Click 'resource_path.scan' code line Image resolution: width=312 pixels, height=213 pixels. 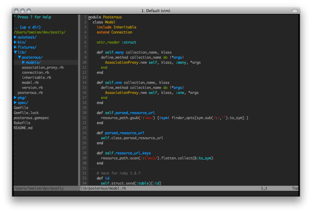[157, 158]
